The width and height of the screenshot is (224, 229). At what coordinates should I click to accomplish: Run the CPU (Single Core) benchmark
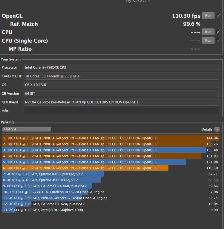[x=208, y=40]
